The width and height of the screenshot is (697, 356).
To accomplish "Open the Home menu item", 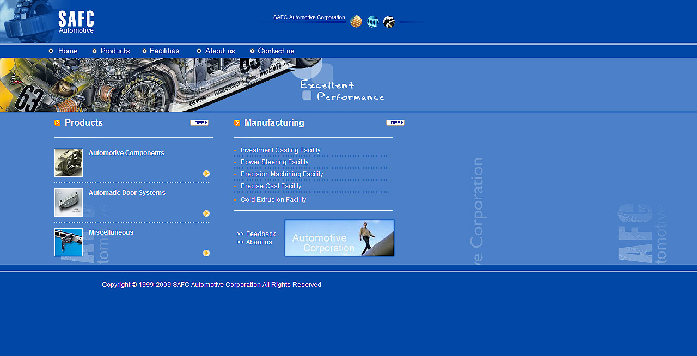I will point(68,51).
